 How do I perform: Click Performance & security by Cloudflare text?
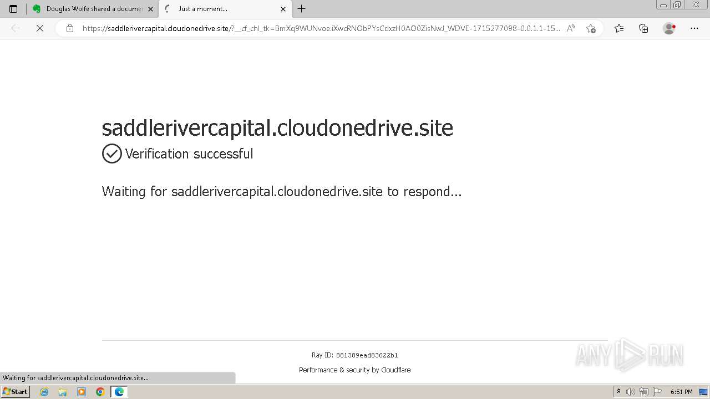coord(355,370)
